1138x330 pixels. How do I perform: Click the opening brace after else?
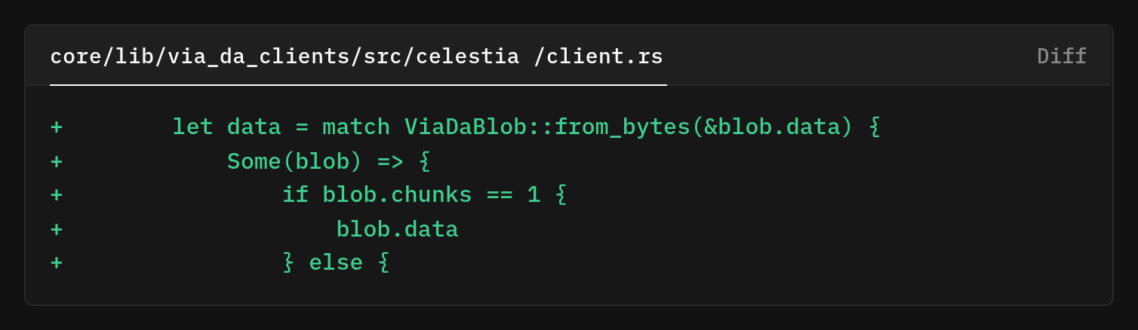383,263
